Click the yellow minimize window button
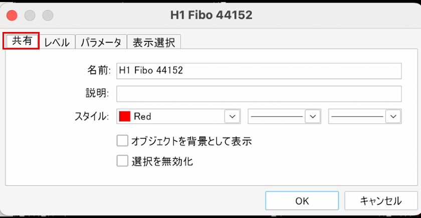The height and width of the screenshot is (218, 421). (30, 15)
